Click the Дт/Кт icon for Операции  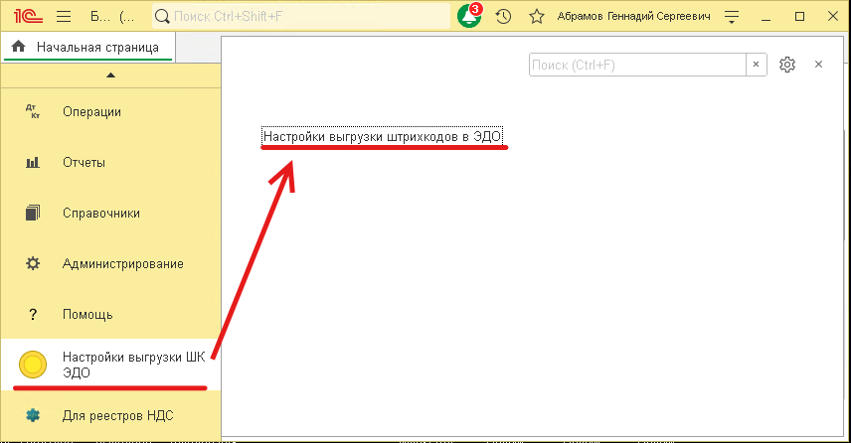[x=33, y=111]
